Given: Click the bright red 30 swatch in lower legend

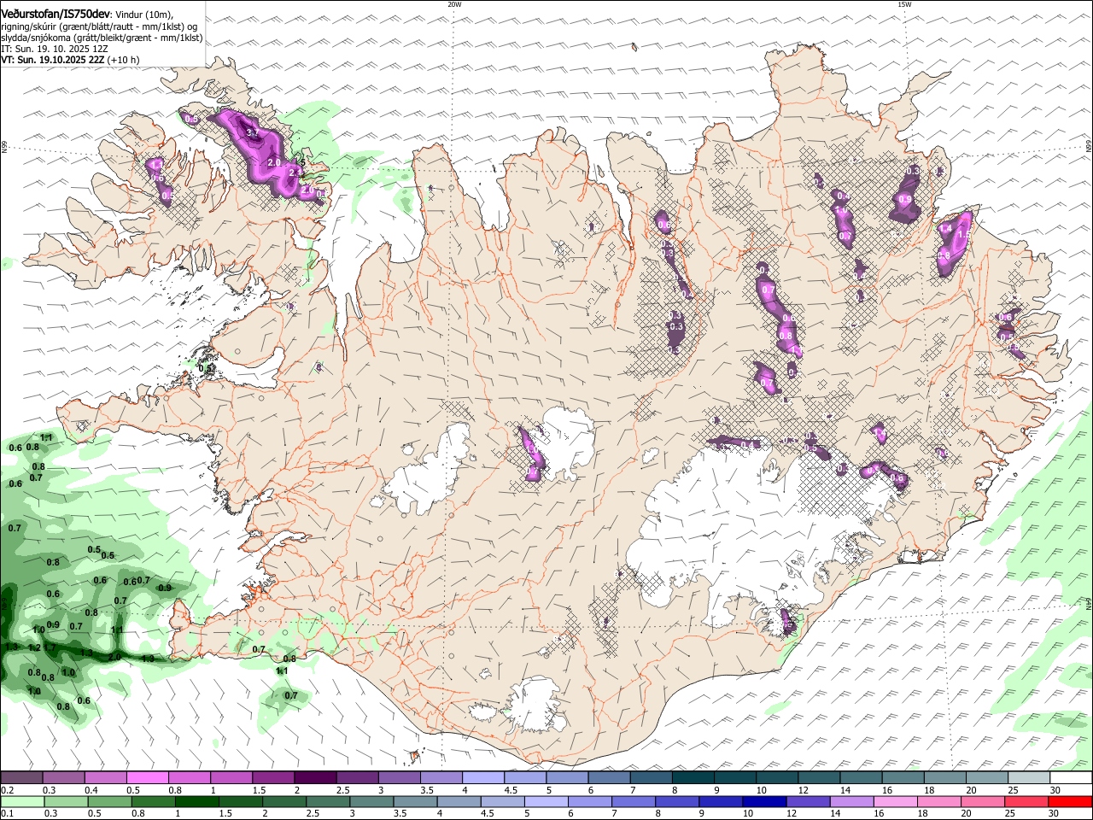Looking at the screenshot, I should click(1071, 802).
